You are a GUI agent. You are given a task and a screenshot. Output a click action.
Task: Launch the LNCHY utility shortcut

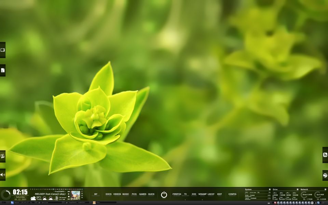[x=211, y=194]
